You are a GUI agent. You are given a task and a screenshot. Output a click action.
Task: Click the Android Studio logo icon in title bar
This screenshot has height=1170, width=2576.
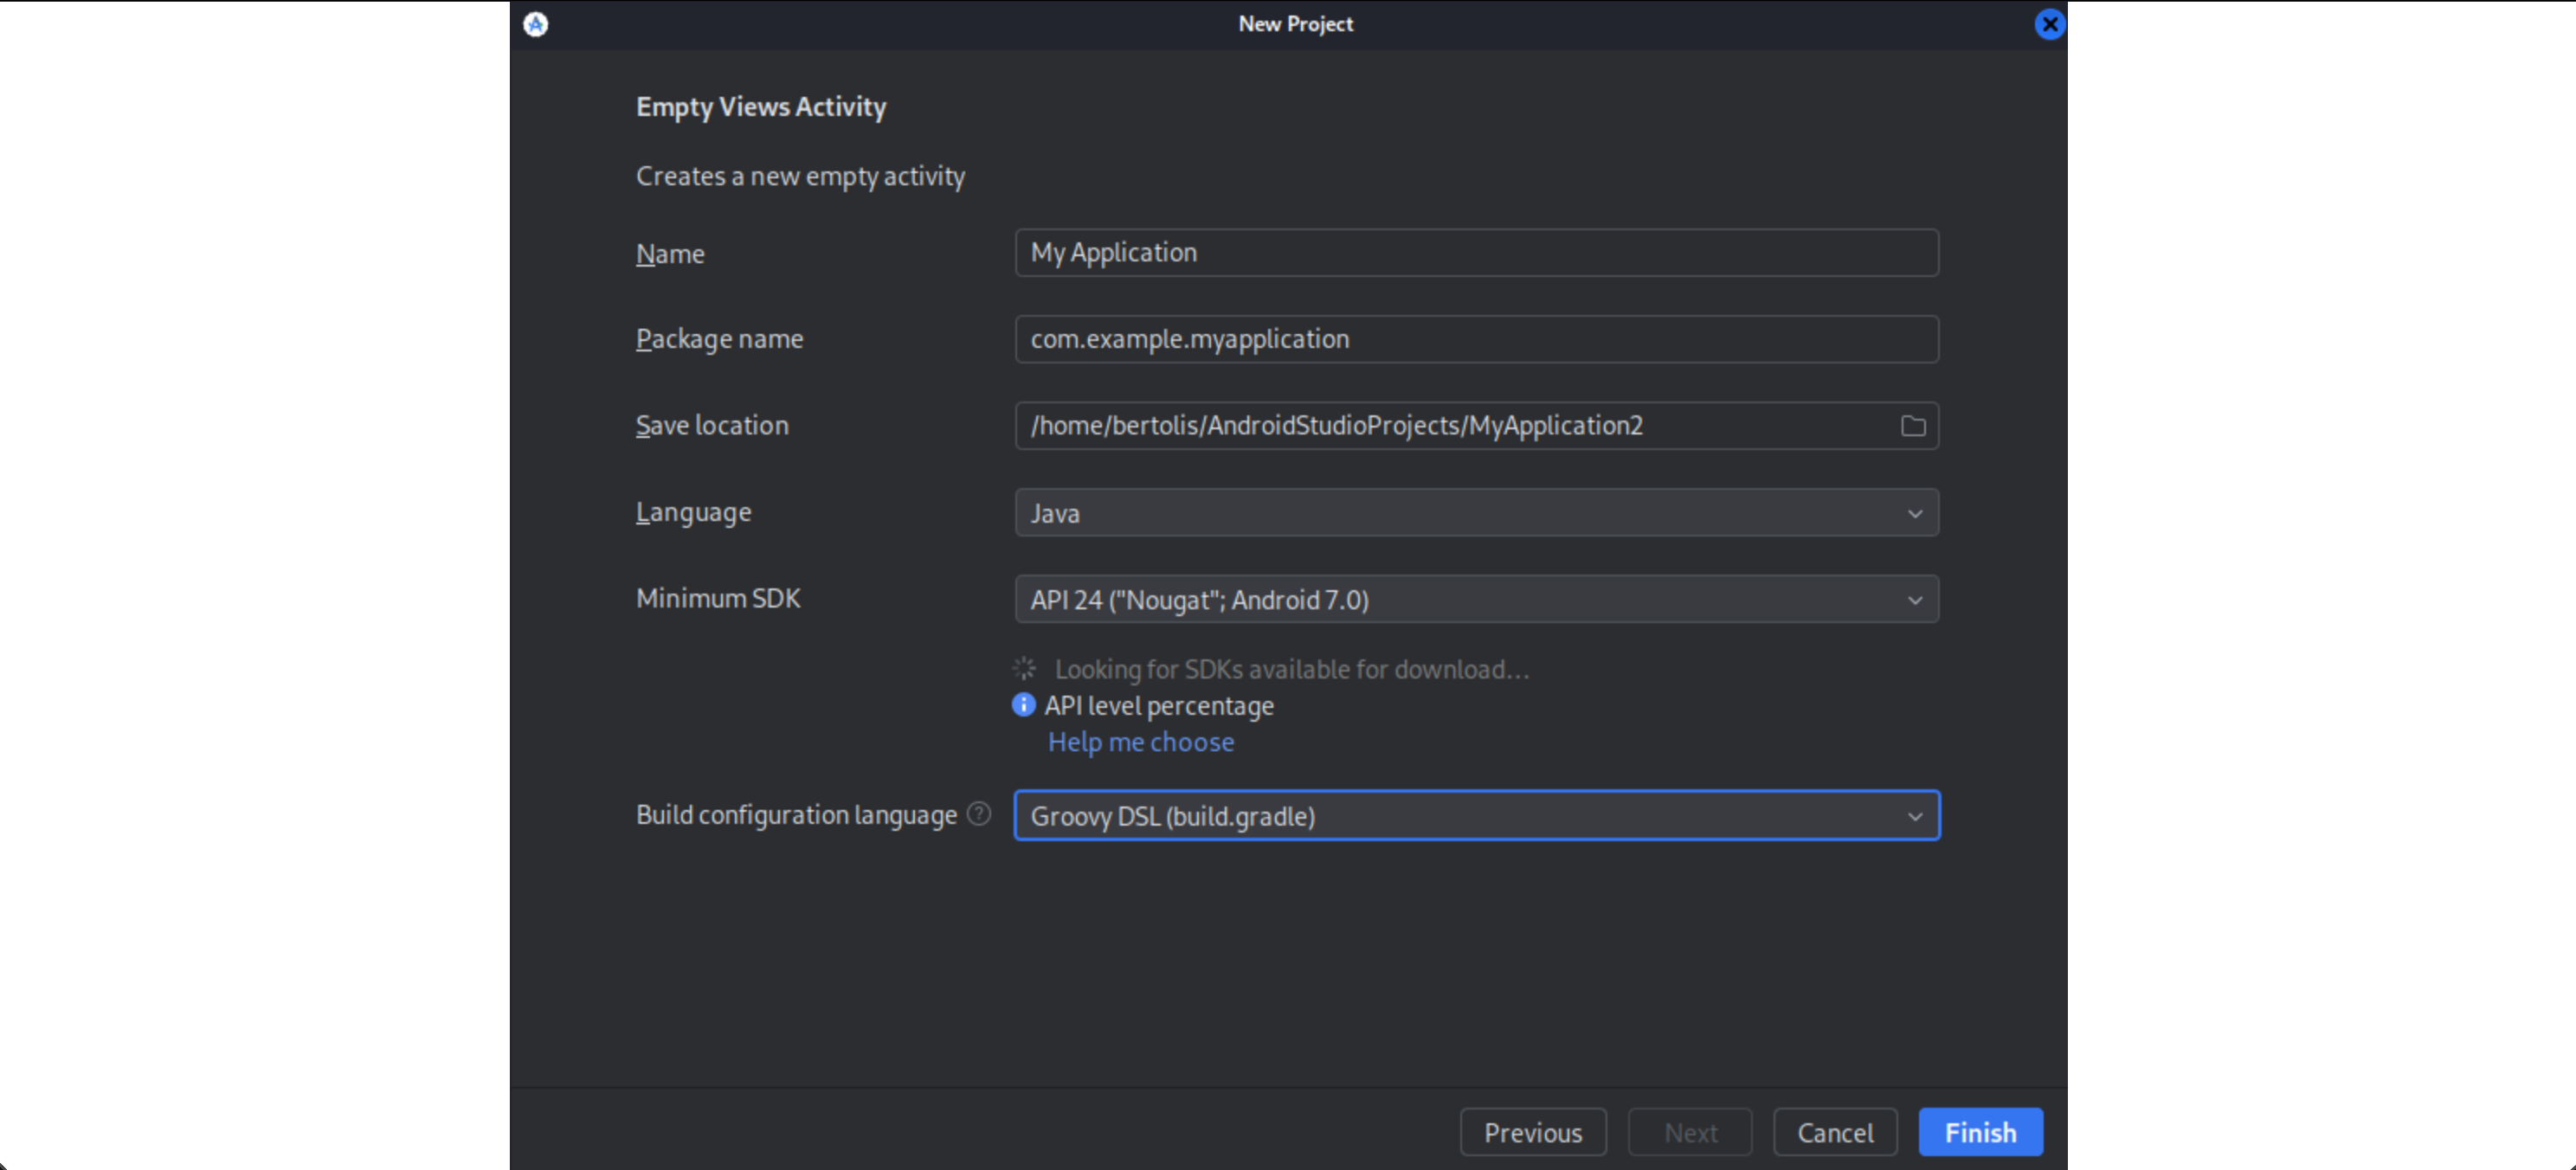click(x=536, y=24)
